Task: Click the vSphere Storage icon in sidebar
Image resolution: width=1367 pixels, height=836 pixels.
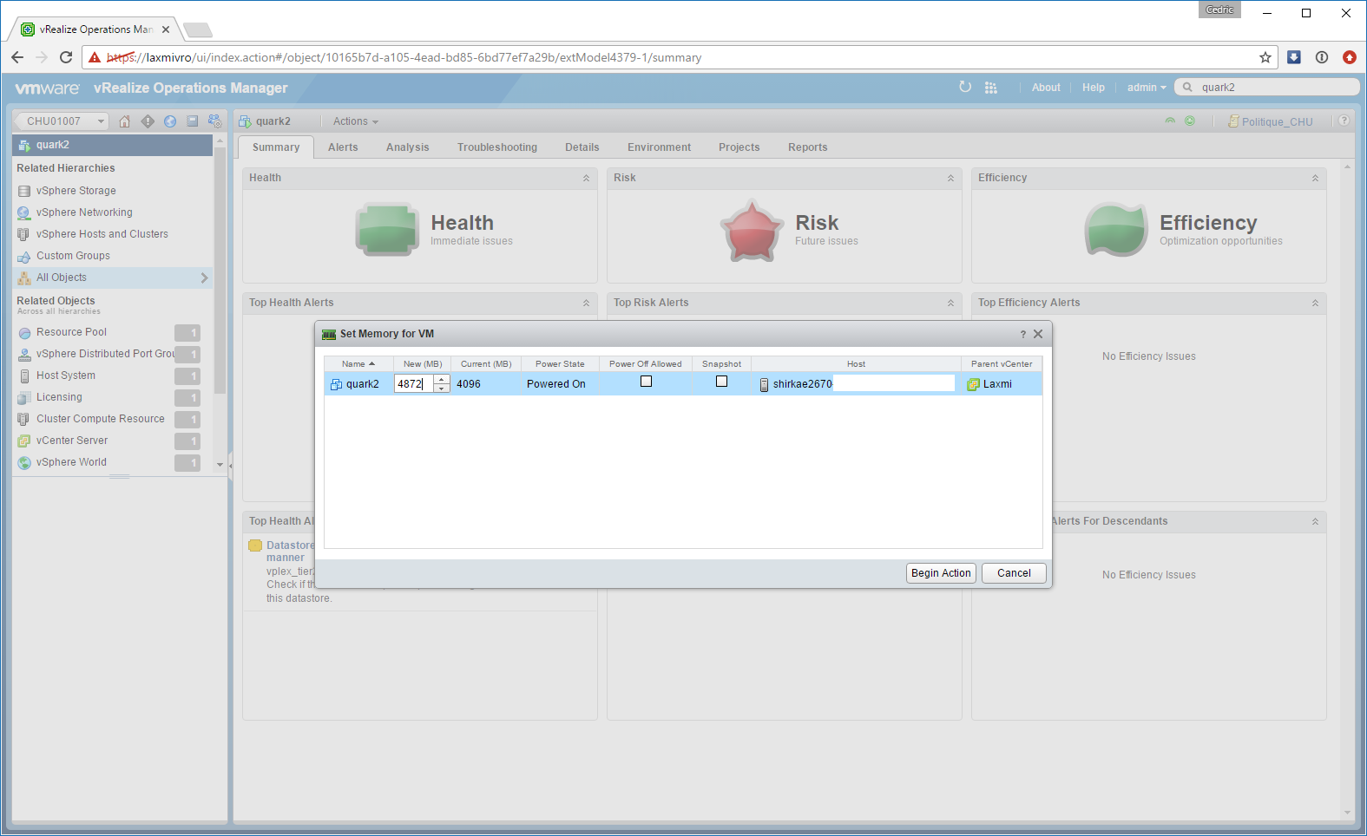Action: (x=24, y=191)
